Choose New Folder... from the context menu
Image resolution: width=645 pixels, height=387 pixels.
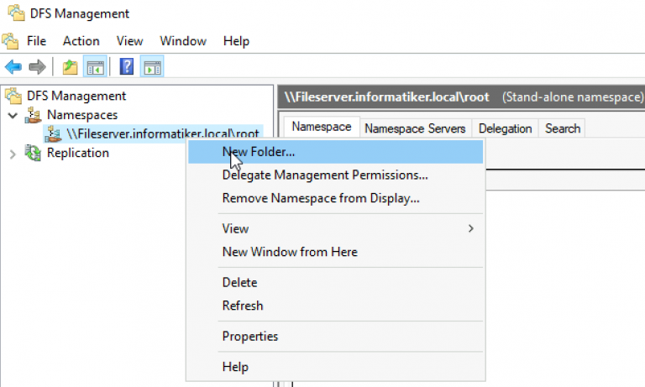coord(259,152)
